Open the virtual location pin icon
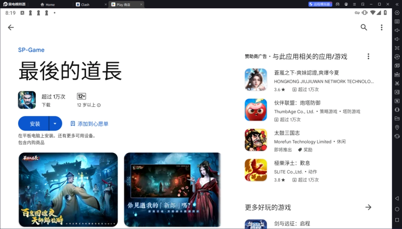 coord(397,127)
